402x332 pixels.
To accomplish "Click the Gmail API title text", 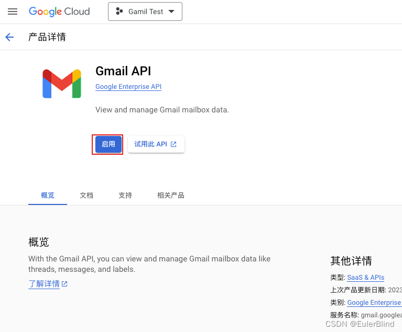I will tap(123, 71).
